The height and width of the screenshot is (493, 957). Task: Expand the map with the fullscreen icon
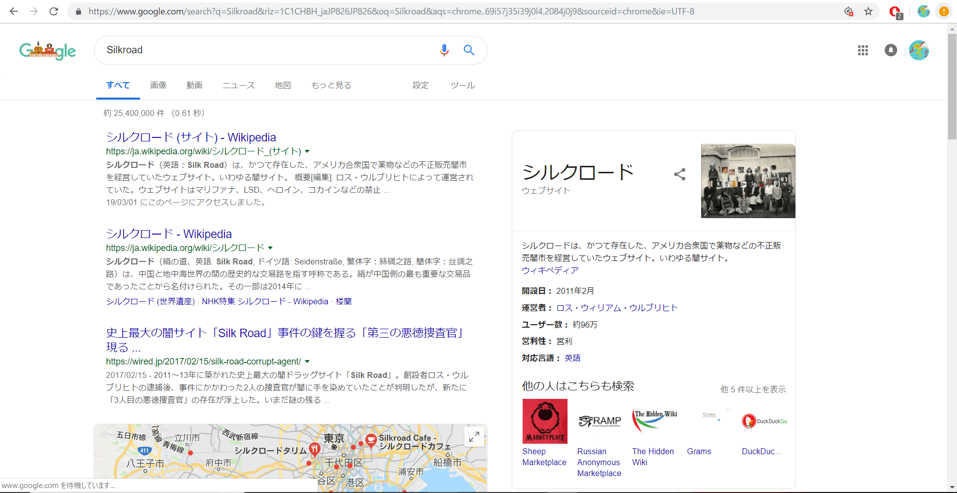pos(474,437)
